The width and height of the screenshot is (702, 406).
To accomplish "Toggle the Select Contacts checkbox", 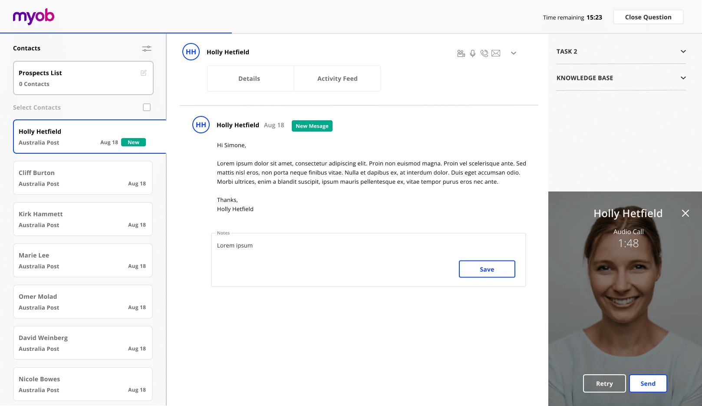I will click(147, 107).
